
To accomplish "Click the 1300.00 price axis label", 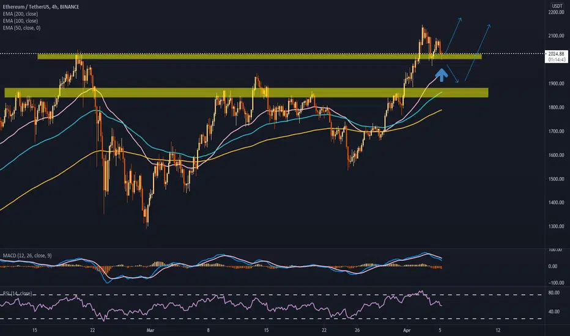I will (x=556, y=226).
